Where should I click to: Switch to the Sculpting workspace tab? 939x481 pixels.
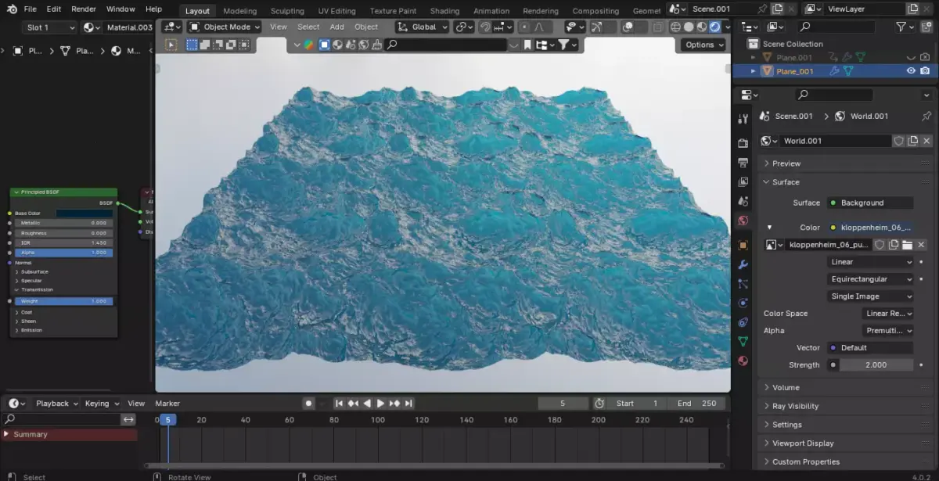[287, 11]
